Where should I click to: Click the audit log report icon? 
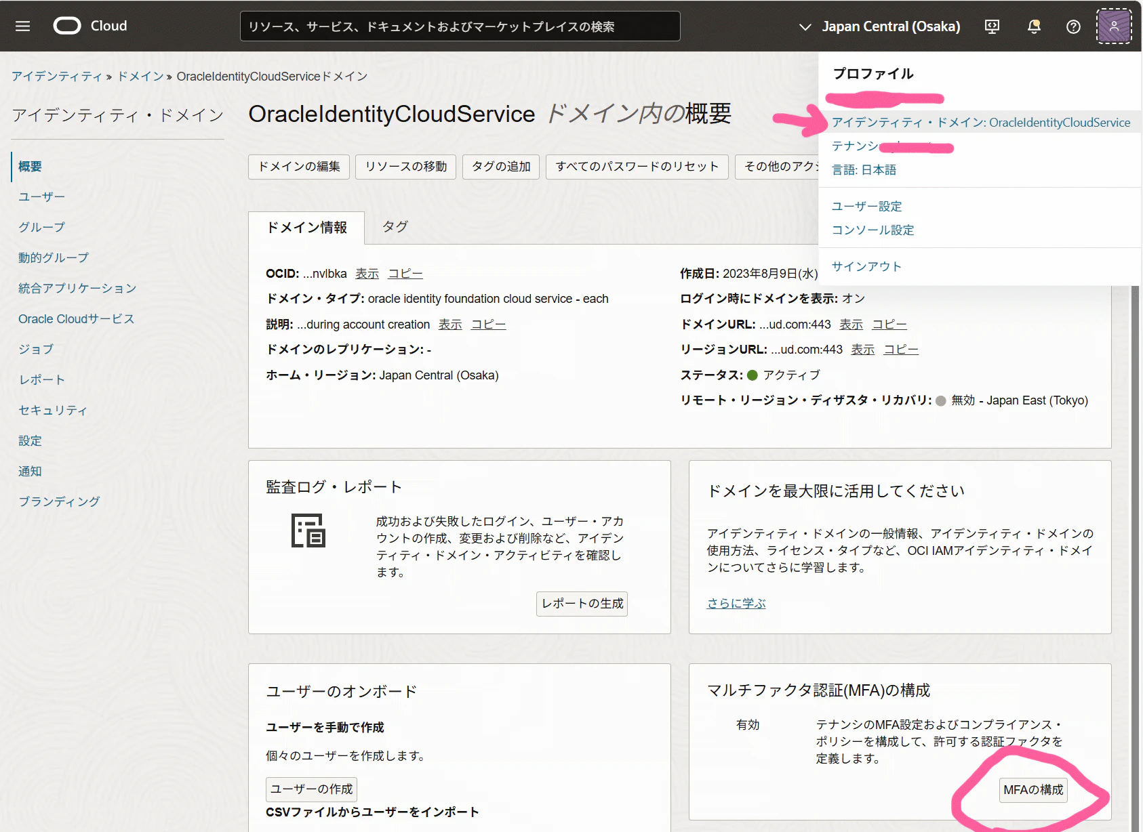tap(308, 531)
